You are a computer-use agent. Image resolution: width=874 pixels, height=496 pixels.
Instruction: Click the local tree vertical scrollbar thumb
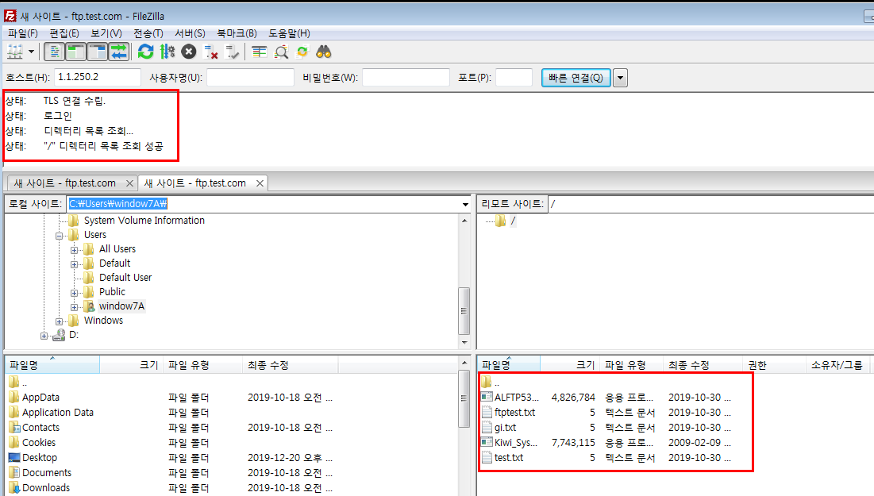(464, 311)
